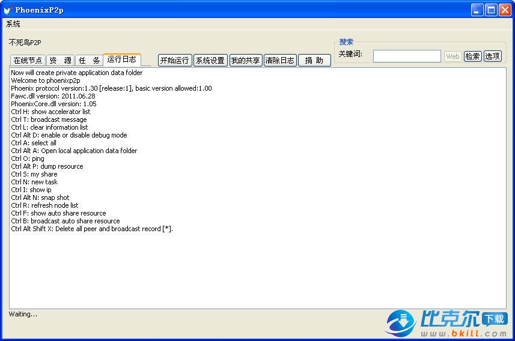The height and width of the screenshot is (341, 515).
Task: Click the 'Waiting...' status text
Action: click(23, 314)
